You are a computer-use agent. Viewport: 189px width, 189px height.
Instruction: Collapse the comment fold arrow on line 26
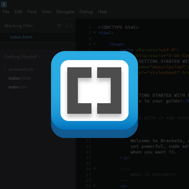click(94, 169)
